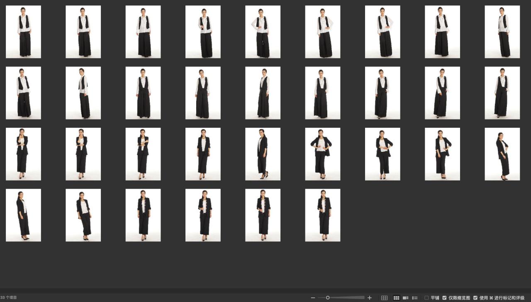Select the final thumbnail in the bottom row
The width and height of the screenshot is (531, 302).
point(322,215)
